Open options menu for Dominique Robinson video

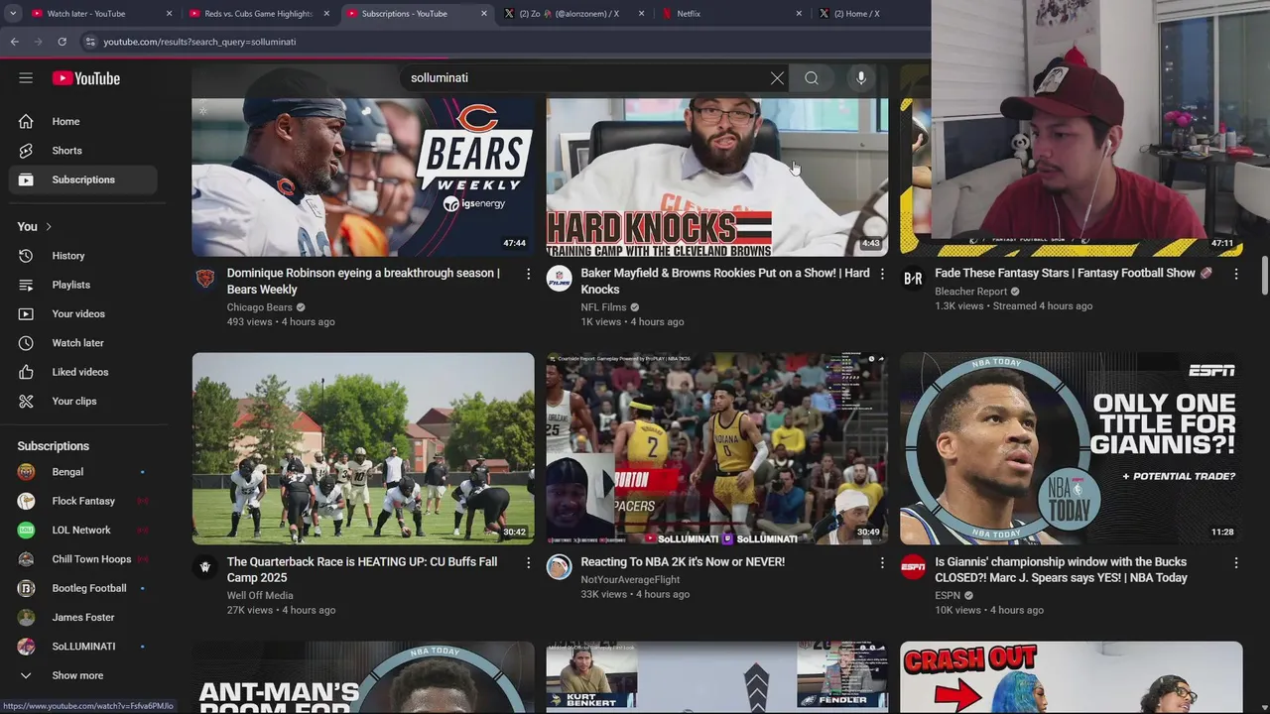tap(528, 274)
